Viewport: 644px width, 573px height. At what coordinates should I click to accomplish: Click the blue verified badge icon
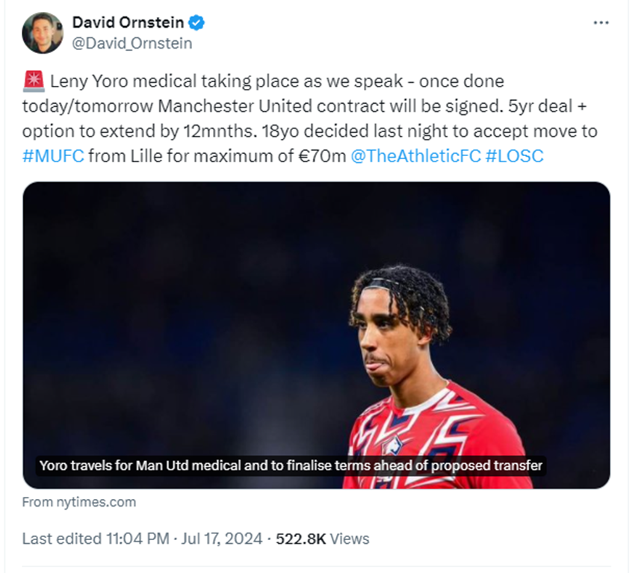coord(196,22)
